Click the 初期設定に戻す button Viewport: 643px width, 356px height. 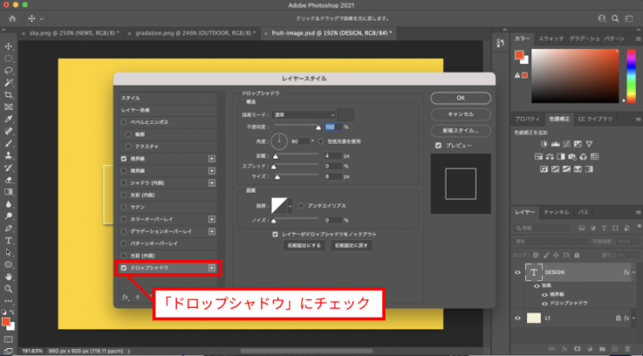coord(352,245)
